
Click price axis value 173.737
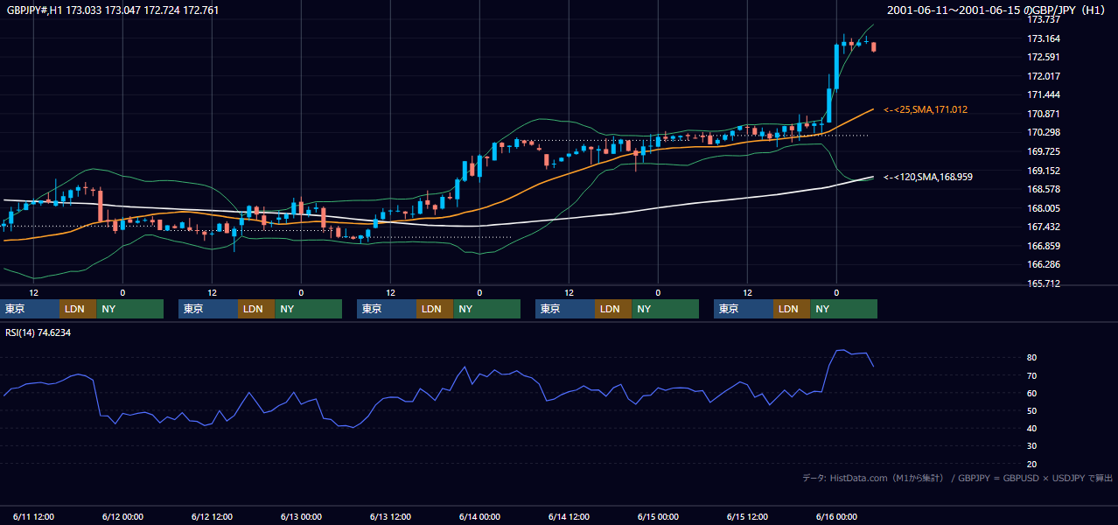pyautogui.click(x=1043, y=19)
